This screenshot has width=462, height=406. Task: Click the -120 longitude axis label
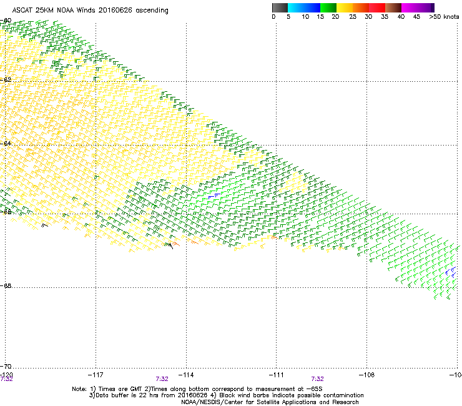6,374
